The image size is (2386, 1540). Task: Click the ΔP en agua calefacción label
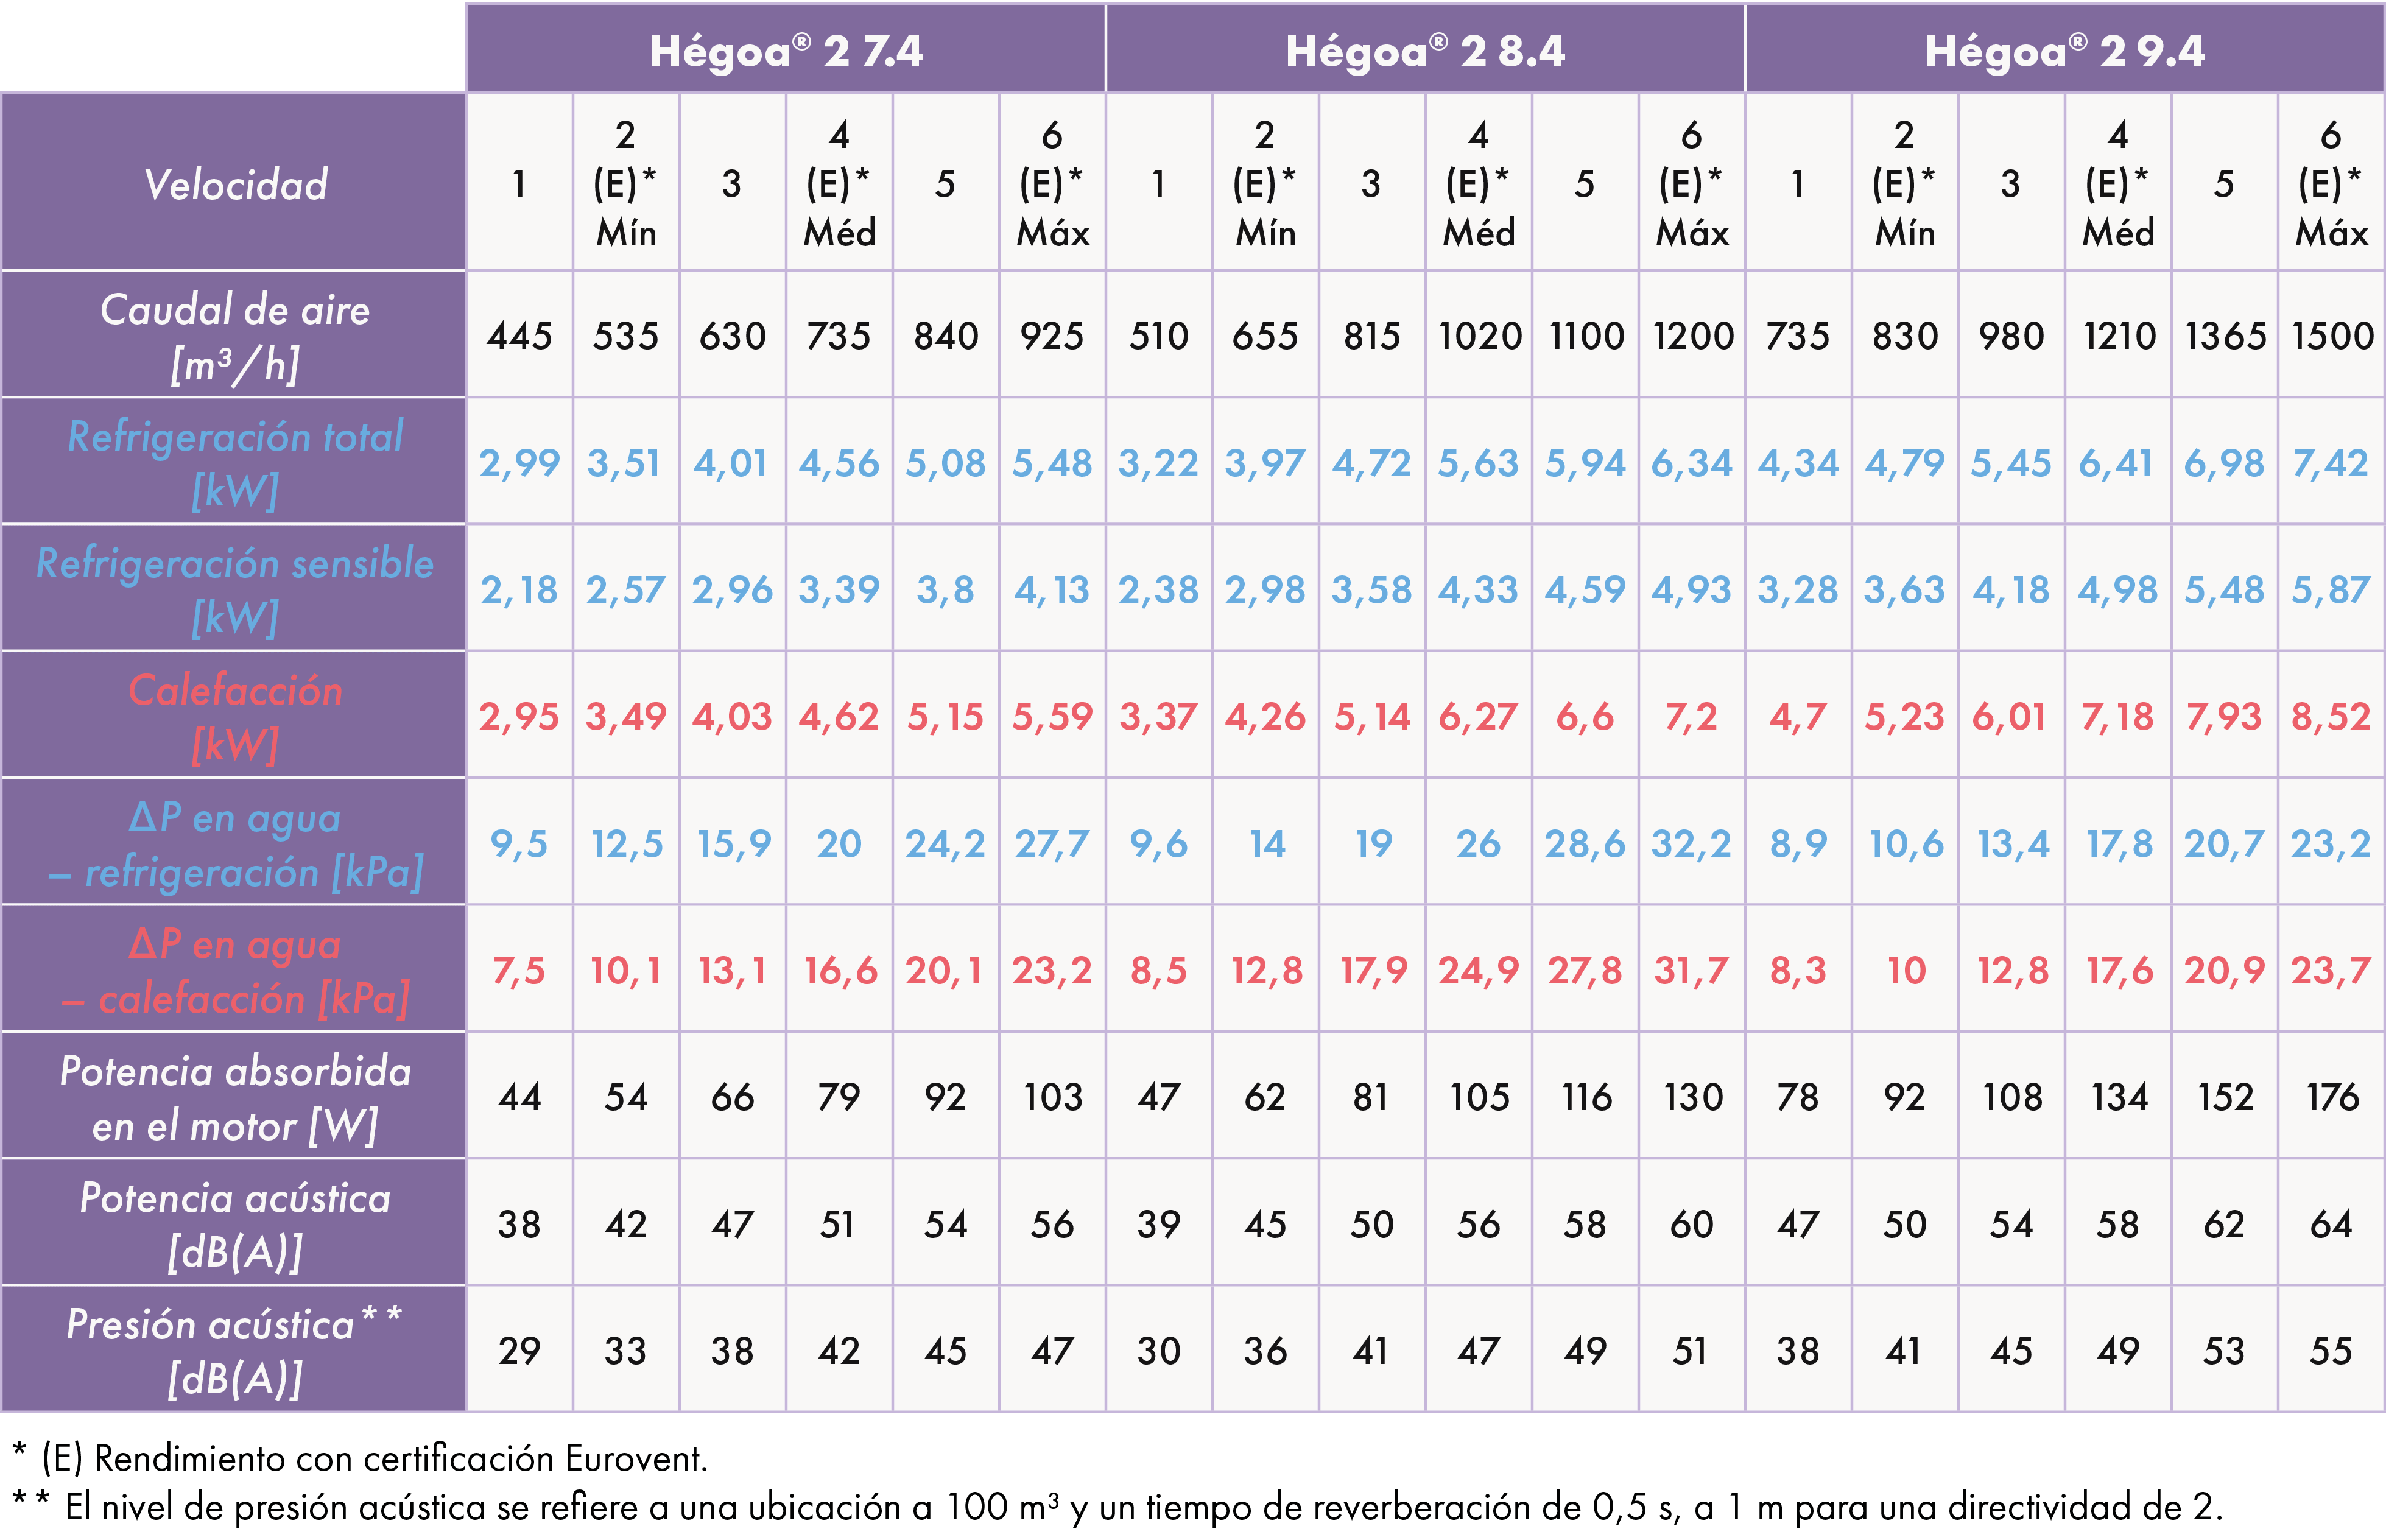[x=235, y=970]
